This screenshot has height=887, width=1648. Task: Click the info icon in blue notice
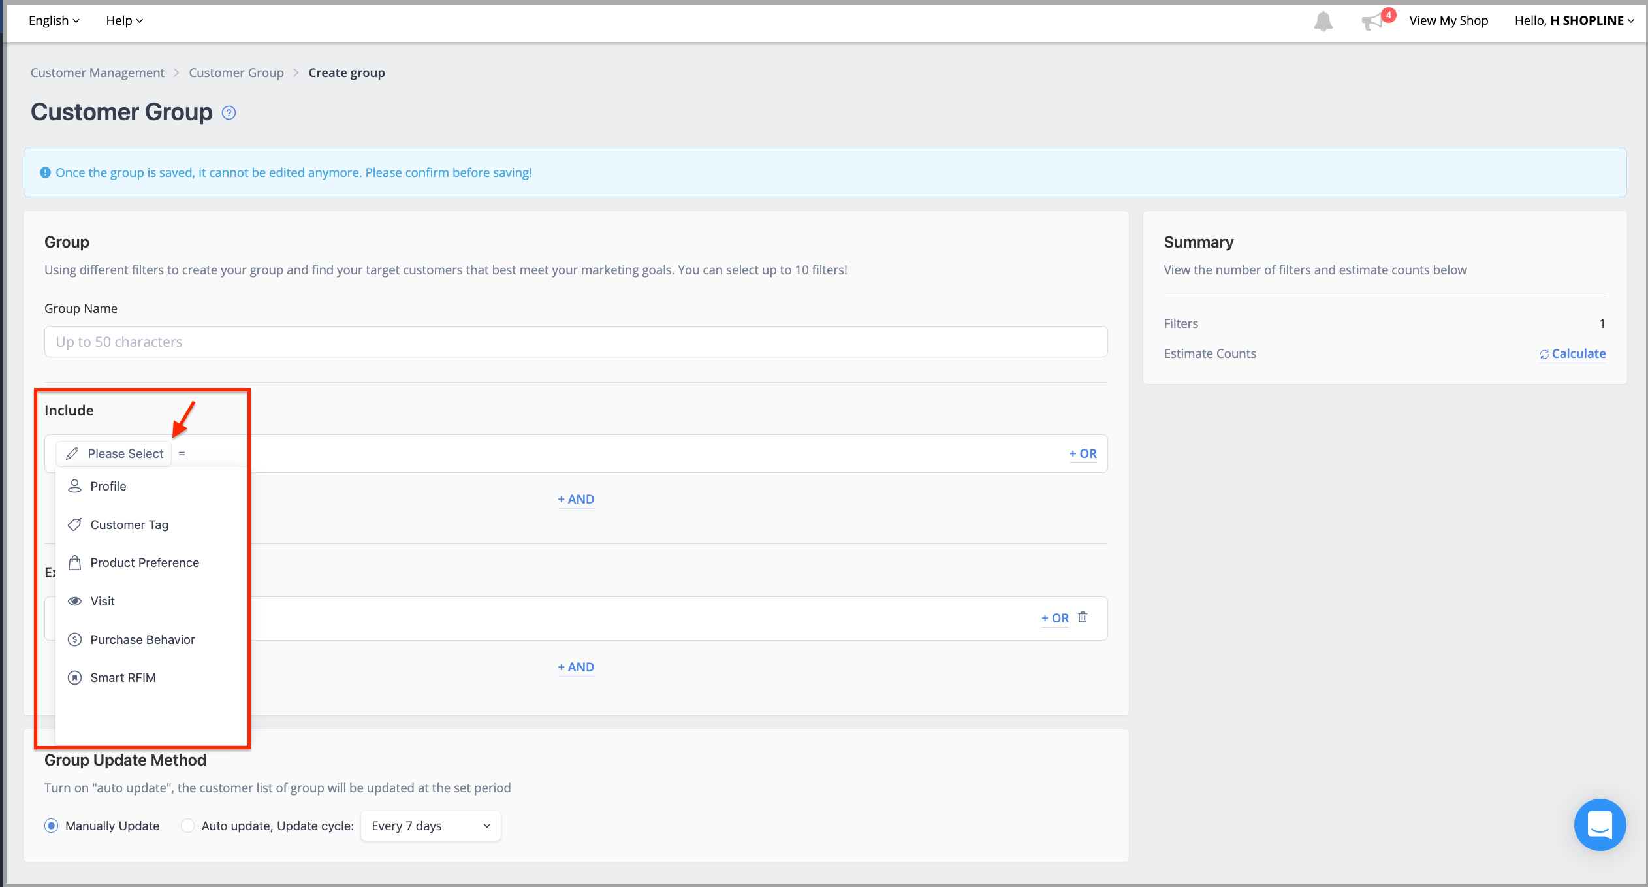pos(45,172)
